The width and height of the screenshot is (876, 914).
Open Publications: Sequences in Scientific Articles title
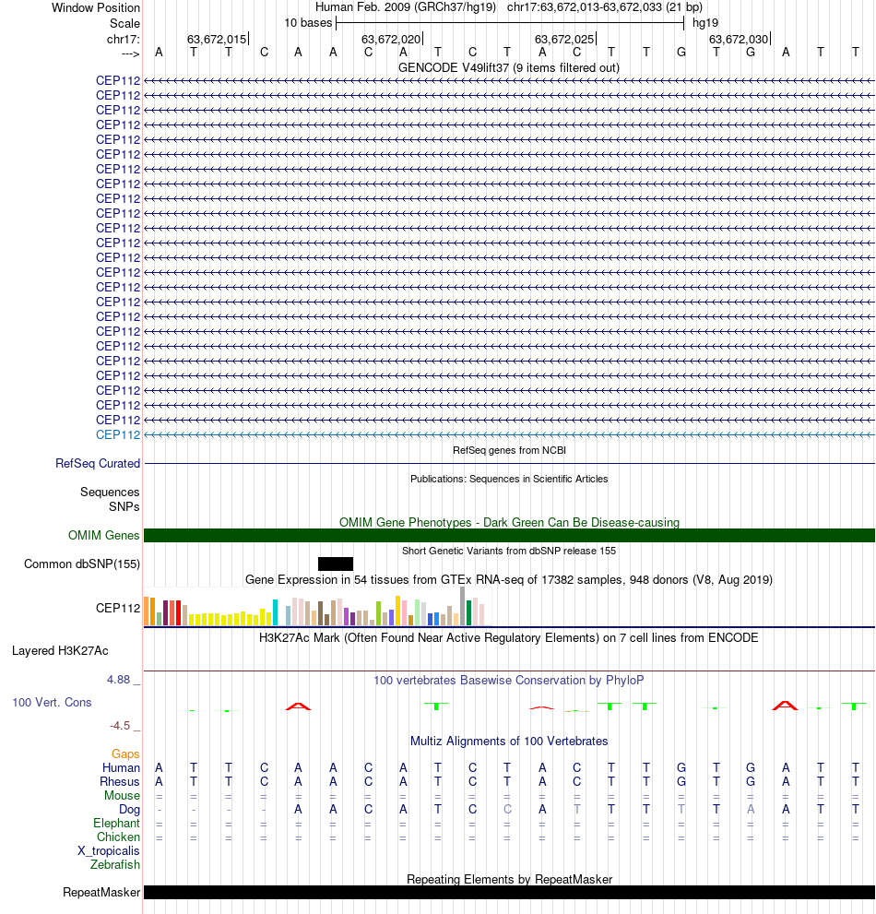point(509,479)
